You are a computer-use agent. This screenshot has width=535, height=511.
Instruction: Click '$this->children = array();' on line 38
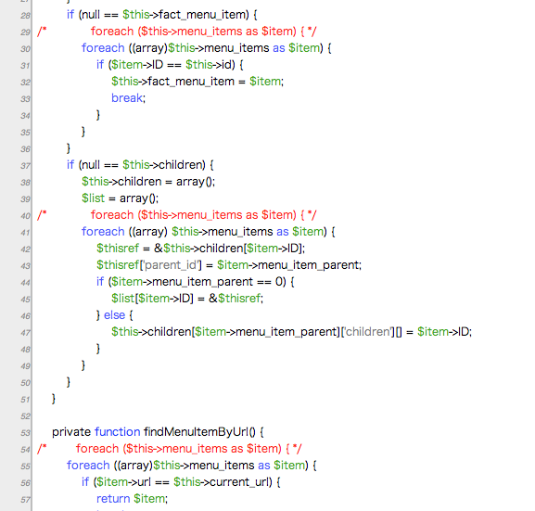pyautogui.click(x=148, y=182)
